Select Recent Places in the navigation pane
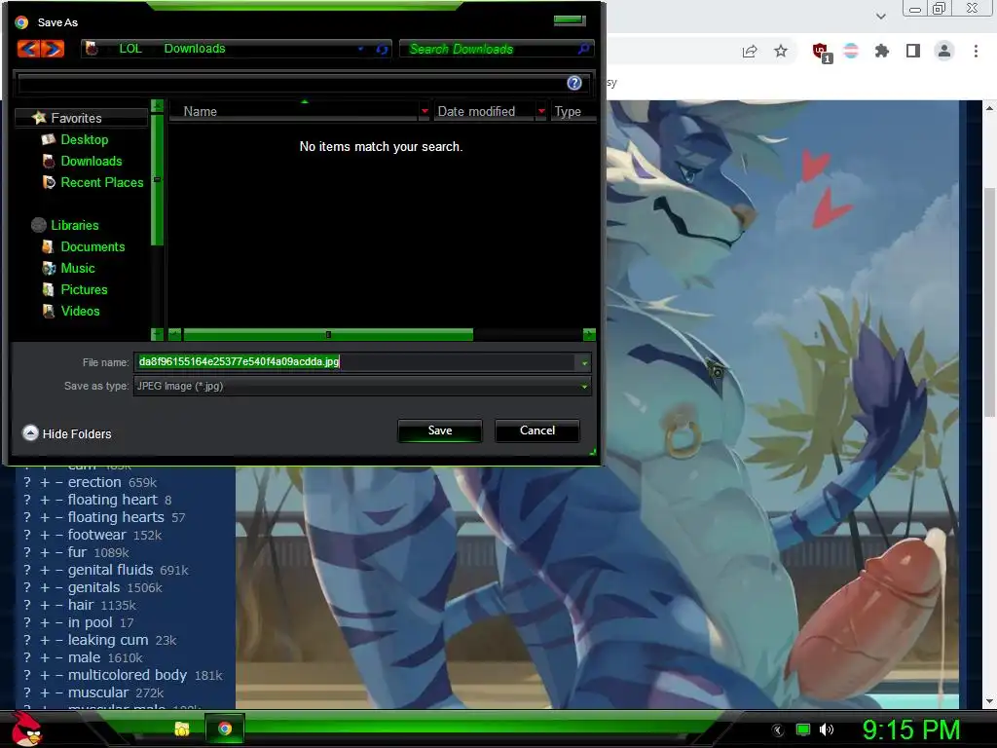The width and height of the screenshot is (997, 748). (102, 182)
